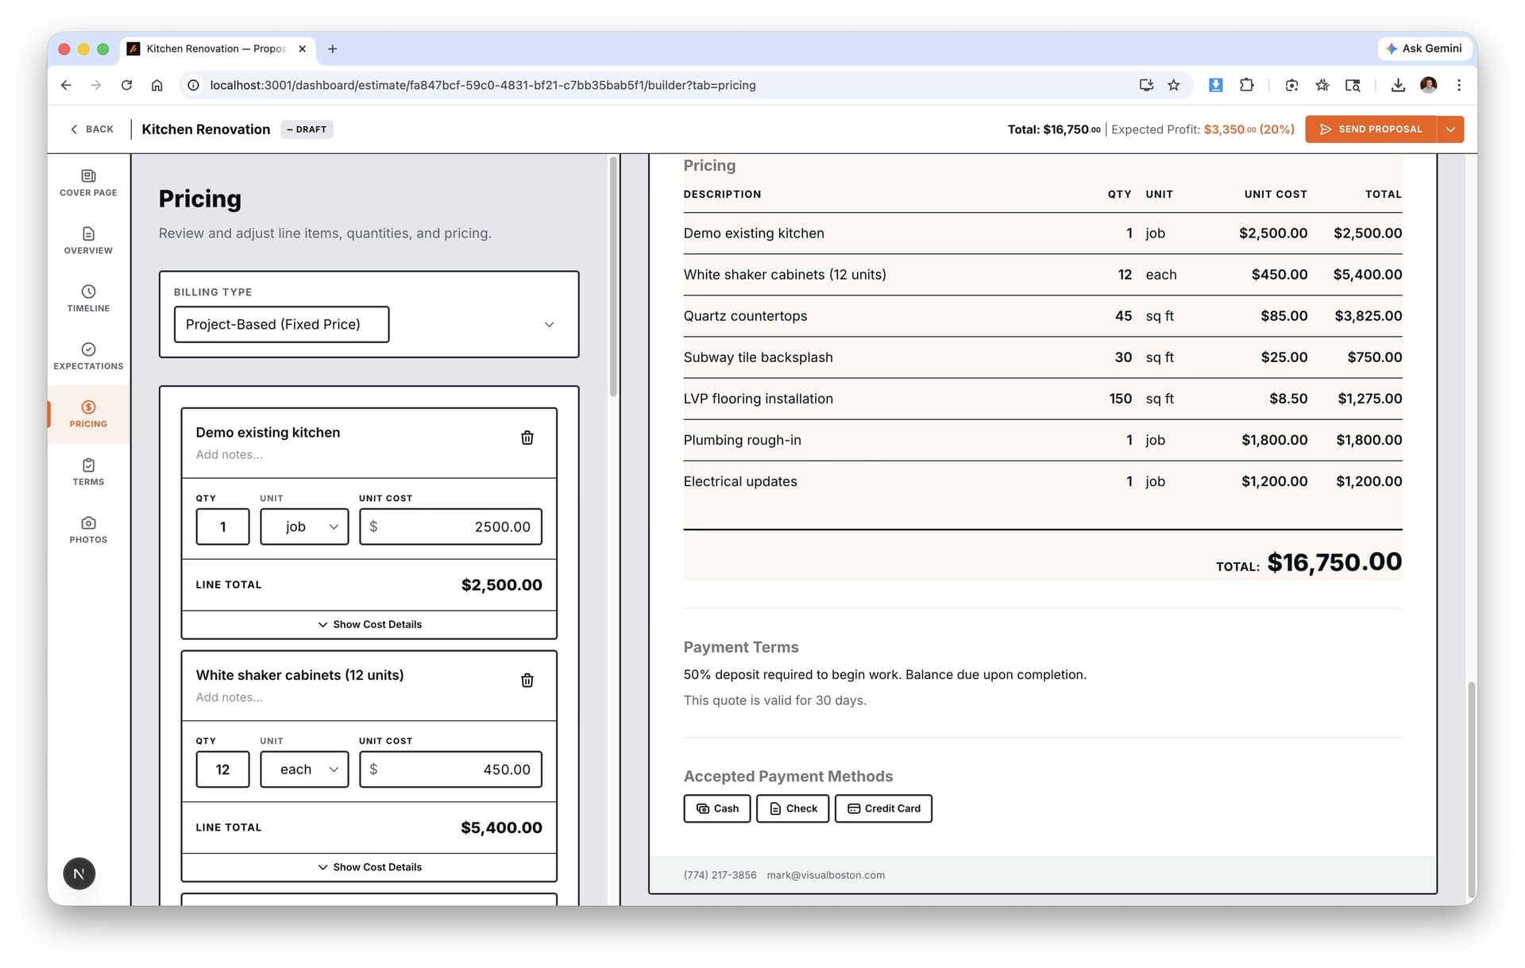This screenshot has height=968, width=1525.
Task: Switch to the Photos section
Action: click(87, 530)
